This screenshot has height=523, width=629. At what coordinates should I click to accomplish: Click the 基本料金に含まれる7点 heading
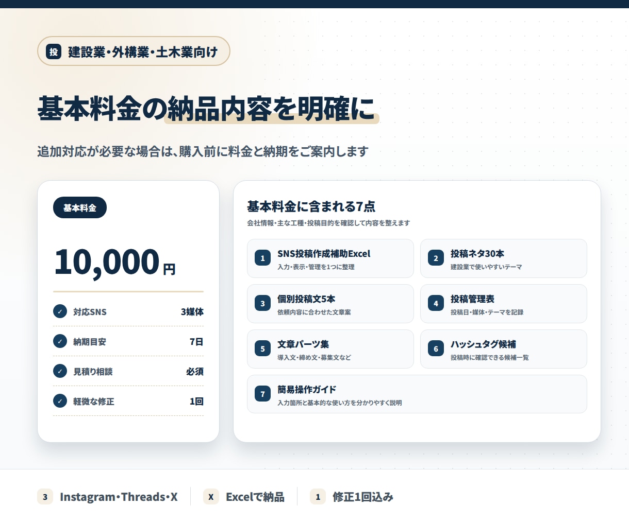tap(311, 207)
